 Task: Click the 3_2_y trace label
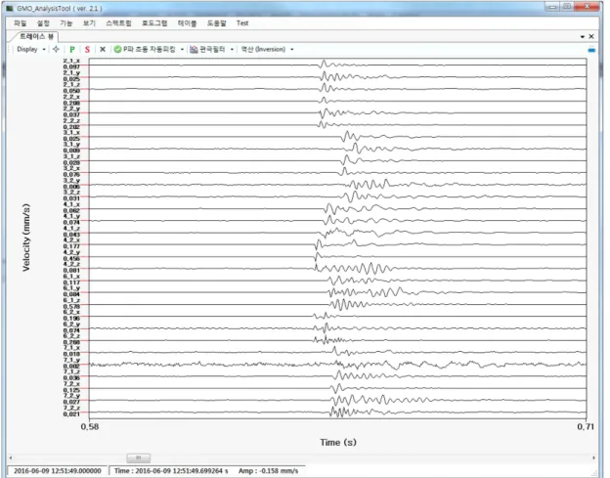pos(71,181)
